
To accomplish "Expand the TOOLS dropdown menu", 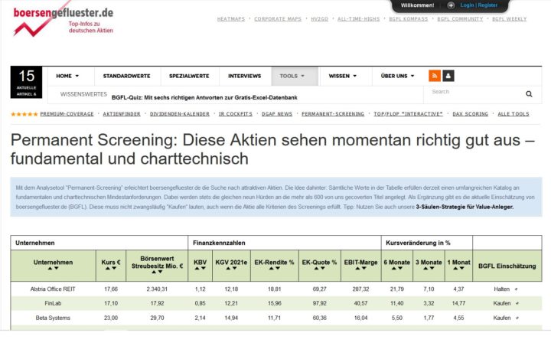I will coord(292,76).
